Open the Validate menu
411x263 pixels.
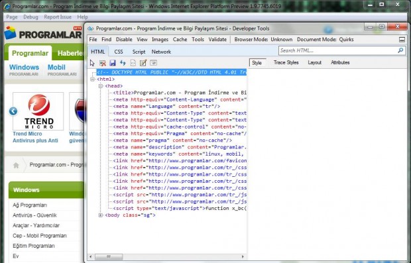(x=217, y=40)
